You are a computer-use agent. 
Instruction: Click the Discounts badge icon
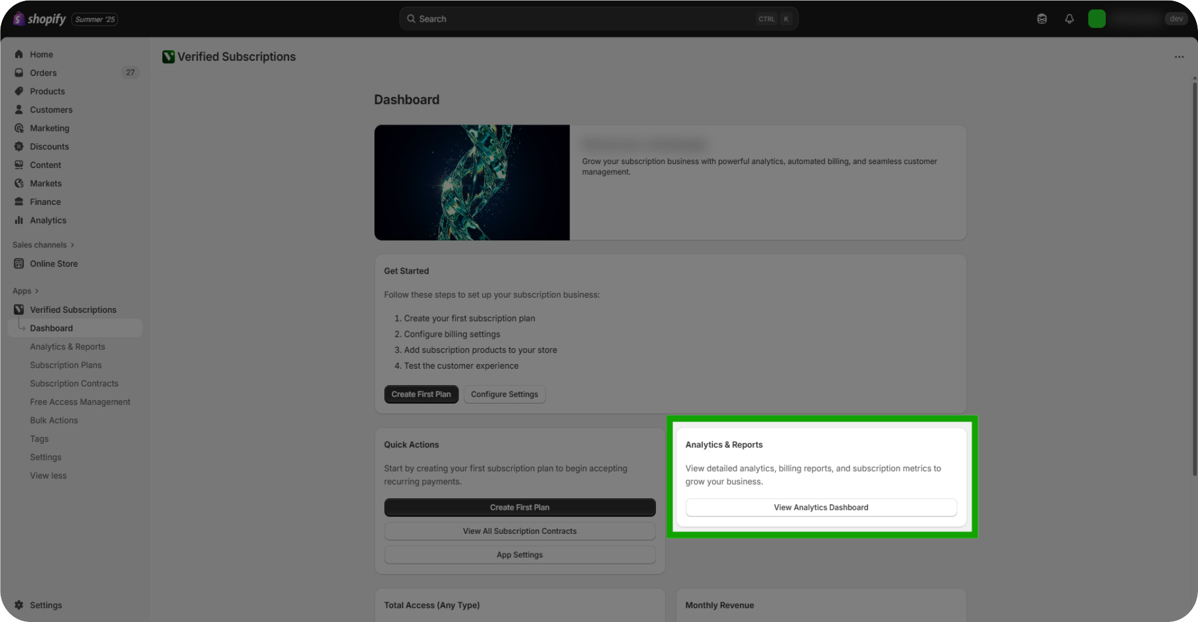point(19,146)
